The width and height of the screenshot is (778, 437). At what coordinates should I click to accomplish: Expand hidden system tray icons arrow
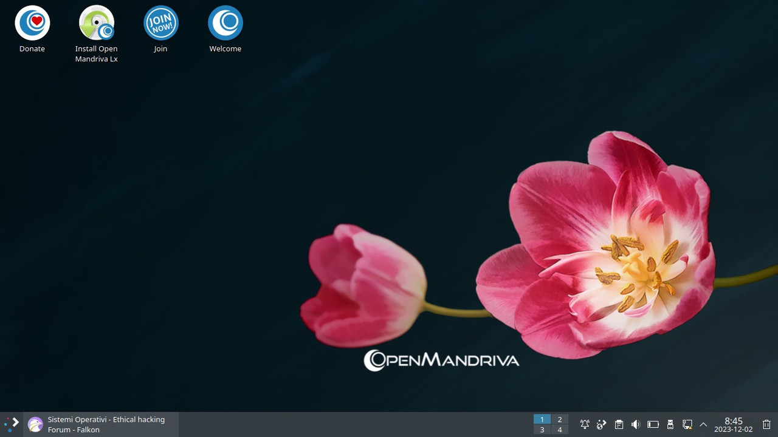(x=703, y=424)
